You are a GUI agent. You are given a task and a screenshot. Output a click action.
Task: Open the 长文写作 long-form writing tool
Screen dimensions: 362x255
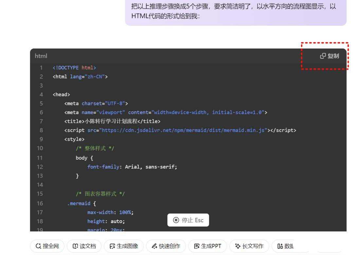pos(249,246)
